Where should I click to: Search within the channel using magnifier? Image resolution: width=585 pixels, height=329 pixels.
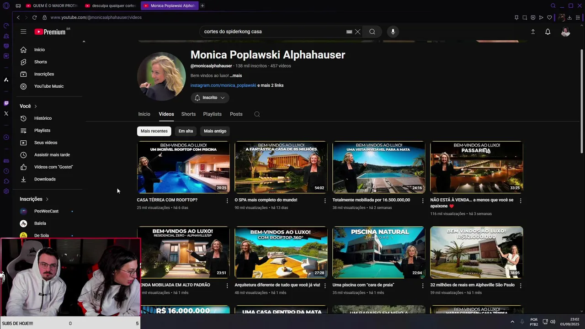coord(257,114)
